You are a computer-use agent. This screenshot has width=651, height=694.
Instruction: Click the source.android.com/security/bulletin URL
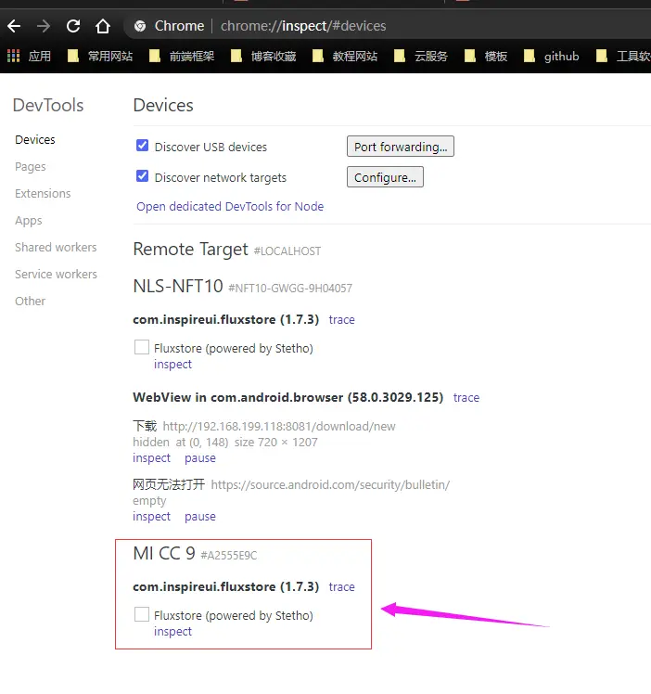pos(330,484)
